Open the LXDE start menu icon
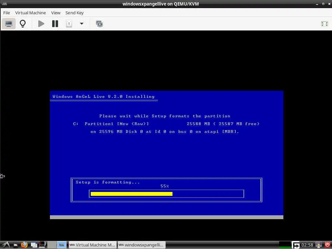Screen dimensions: 332x249 pyautogui.click(x=6, y=245)
